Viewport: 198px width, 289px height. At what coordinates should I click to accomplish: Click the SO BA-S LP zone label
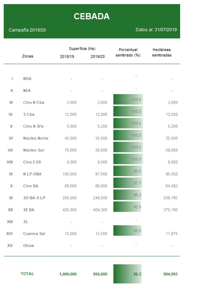click(34, 198)
